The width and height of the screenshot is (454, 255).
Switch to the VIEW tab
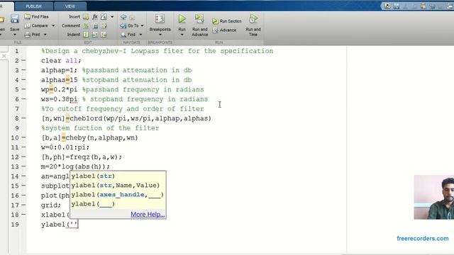(x=70, y=6)
